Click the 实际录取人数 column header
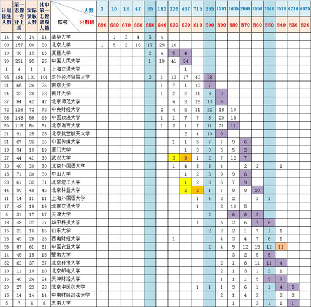This screenshot has height=307, width=311. point(32,16)
